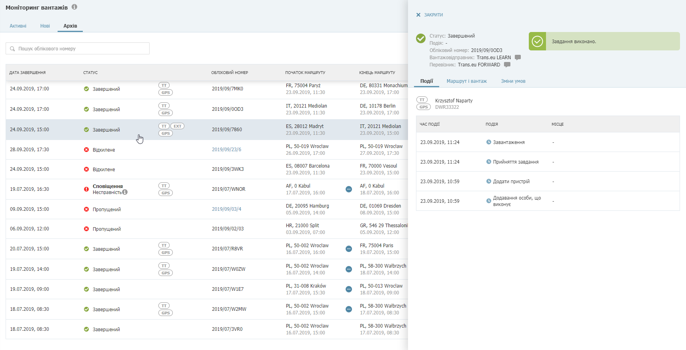Select order number 2019/09/7860
The image size is (686, 350).
click(227, 130)
